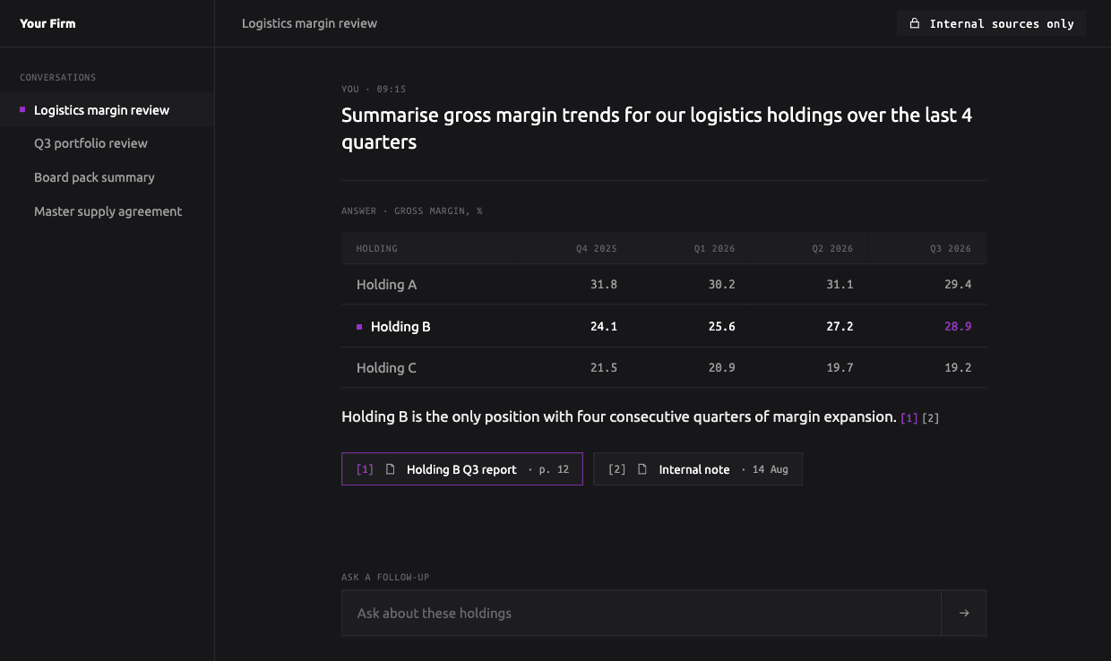The height and width of the screenshot is (661, 1111).
Task: Click the Logistics margin review header title
Action: [x=309, y=23]
